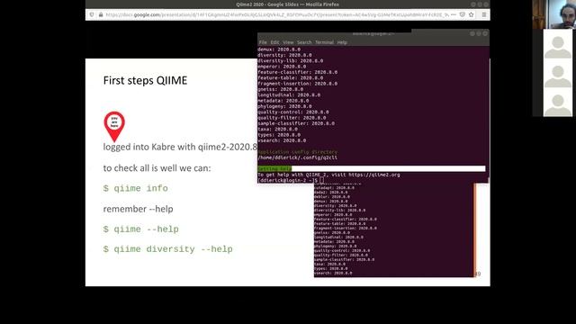Click 'longitudinal: 2020.8.0' in the terminal window
The width and height of the screenshot is (576, 324).
point(289,94)
